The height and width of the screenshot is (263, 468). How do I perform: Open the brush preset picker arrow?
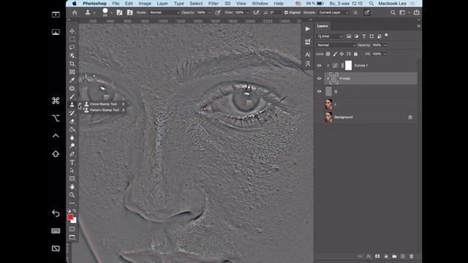pyautogui.click(x=111, y=12)
